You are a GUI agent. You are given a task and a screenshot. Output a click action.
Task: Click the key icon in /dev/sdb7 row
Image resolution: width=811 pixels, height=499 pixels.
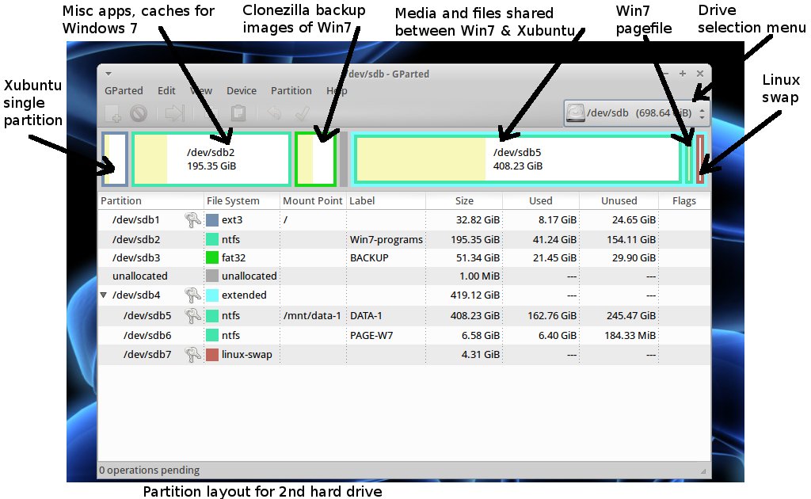[193, 355]
